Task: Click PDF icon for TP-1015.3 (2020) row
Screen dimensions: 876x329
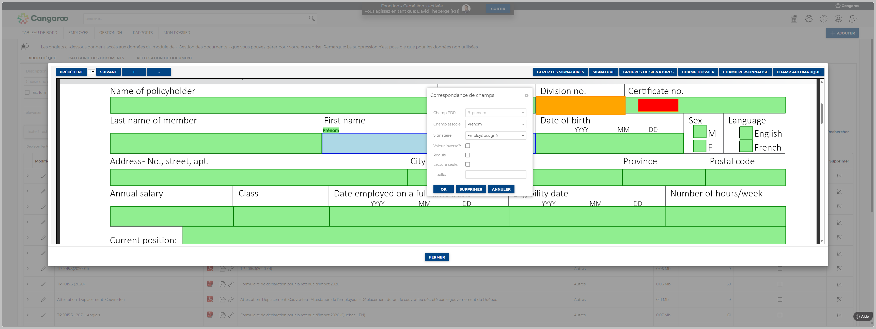Action: pos(210,284)
